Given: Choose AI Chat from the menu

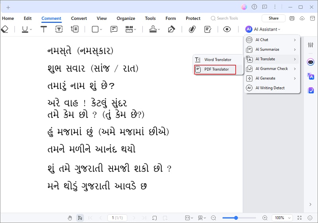Looking at the screenshot, I should [x=272, y=40].
